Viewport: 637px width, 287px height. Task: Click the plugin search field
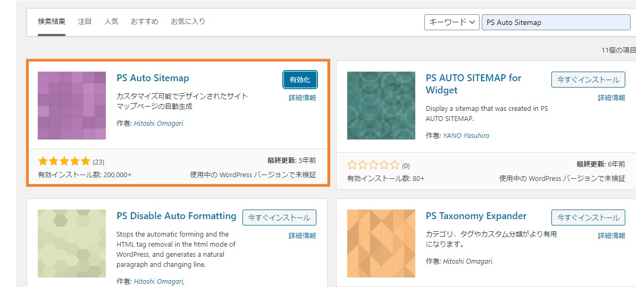point(556,22)
